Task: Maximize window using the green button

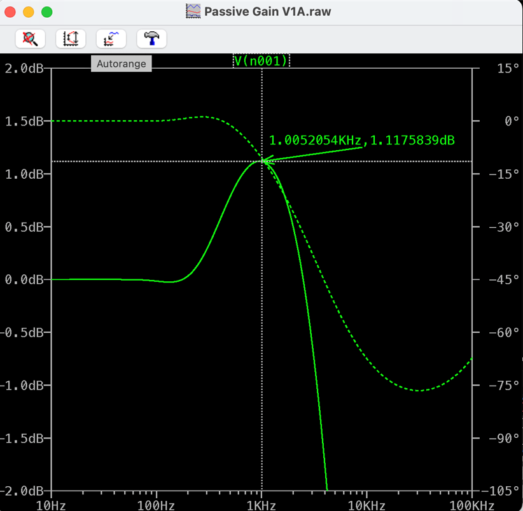Action: point(46,12)
